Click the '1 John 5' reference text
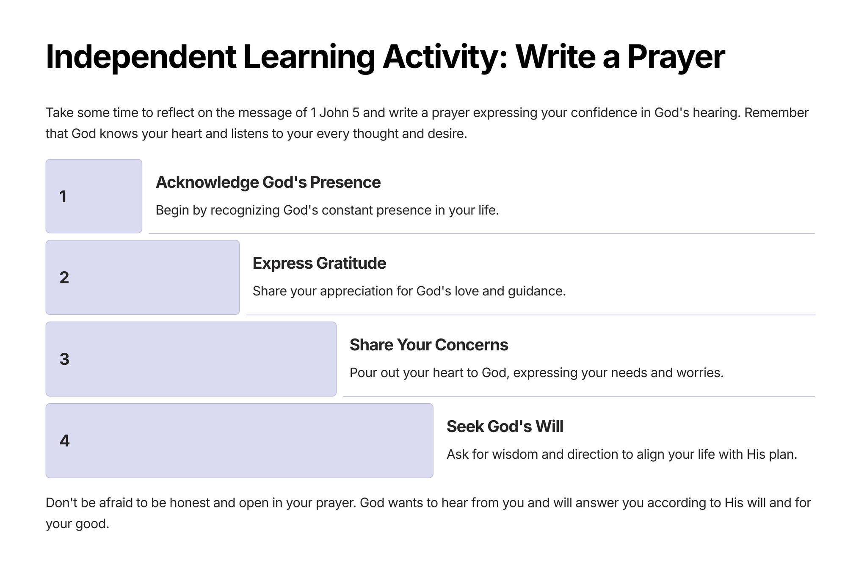Screen dimensions: 867x570 point(334,113)
